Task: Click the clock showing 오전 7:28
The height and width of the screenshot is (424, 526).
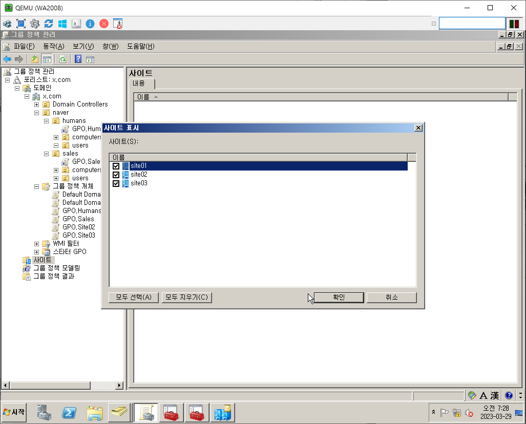Action: (496, 408)
